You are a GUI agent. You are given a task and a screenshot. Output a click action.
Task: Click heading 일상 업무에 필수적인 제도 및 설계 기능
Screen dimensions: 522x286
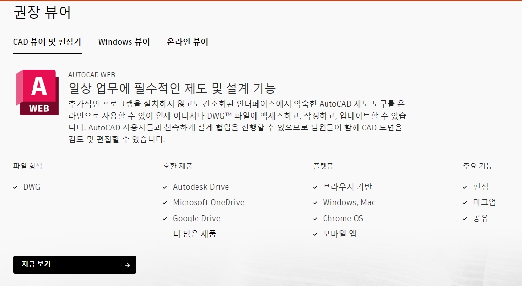(x=172, y=88)
